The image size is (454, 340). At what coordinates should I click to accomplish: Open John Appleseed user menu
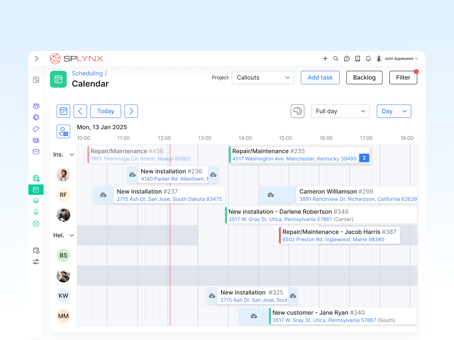pyautogui.click(x=397, y=59)
